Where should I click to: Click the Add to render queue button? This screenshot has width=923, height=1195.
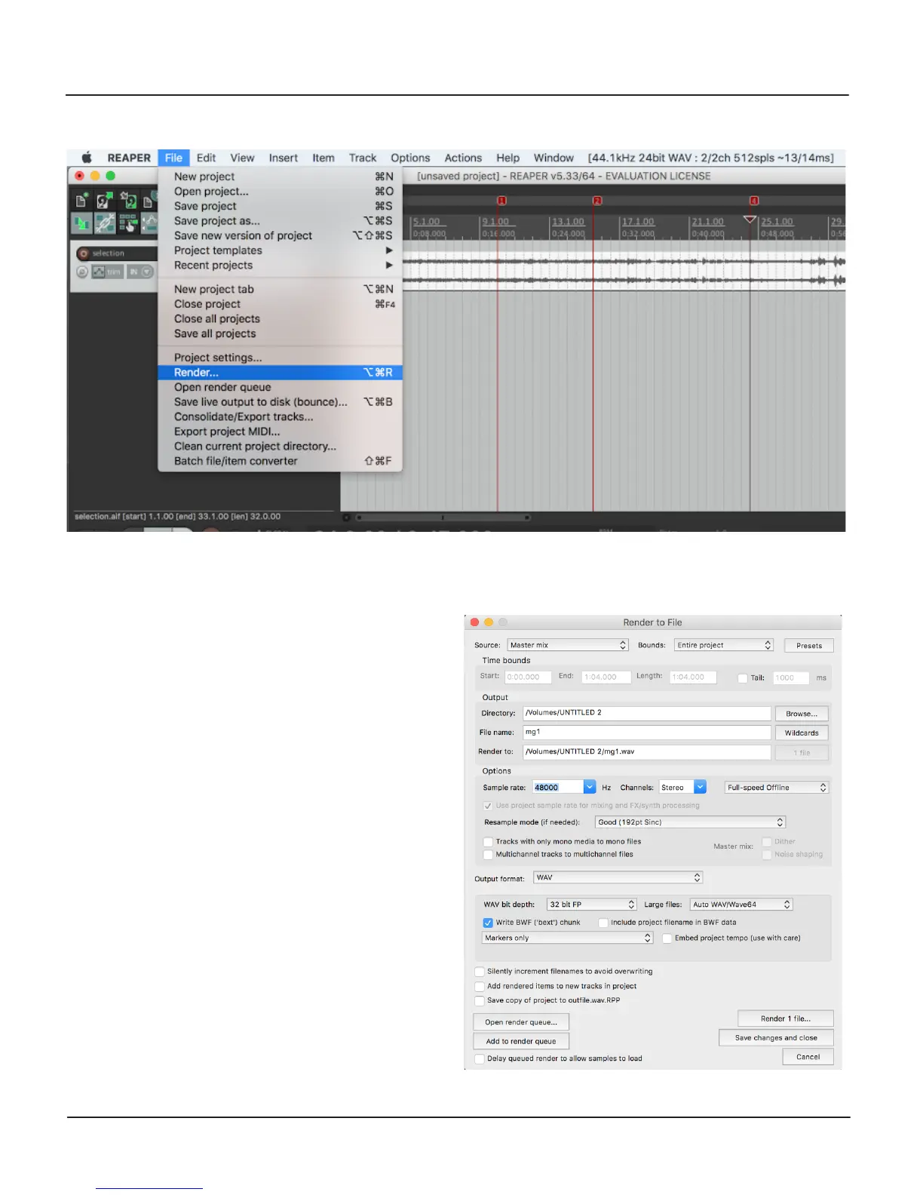pyautogui.click(x=521, y=1041)
